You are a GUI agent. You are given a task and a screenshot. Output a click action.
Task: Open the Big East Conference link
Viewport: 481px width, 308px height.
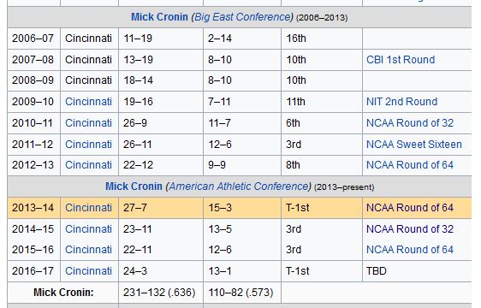pos(242,17)
